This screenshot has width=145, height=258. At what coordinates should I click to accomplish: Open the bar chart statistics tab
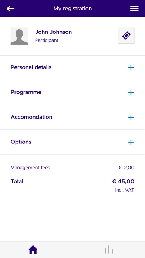(x=109, y=249)
